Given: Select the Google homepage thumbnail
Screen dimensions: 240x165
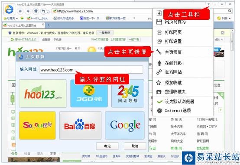Looking at the screenshot, I should [125, 125].
